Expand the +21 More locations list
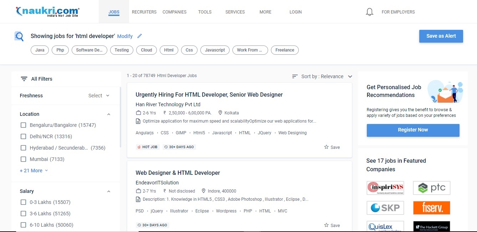Image resolution: width=477 pixels, height=232 pixels. coord(34,171)
